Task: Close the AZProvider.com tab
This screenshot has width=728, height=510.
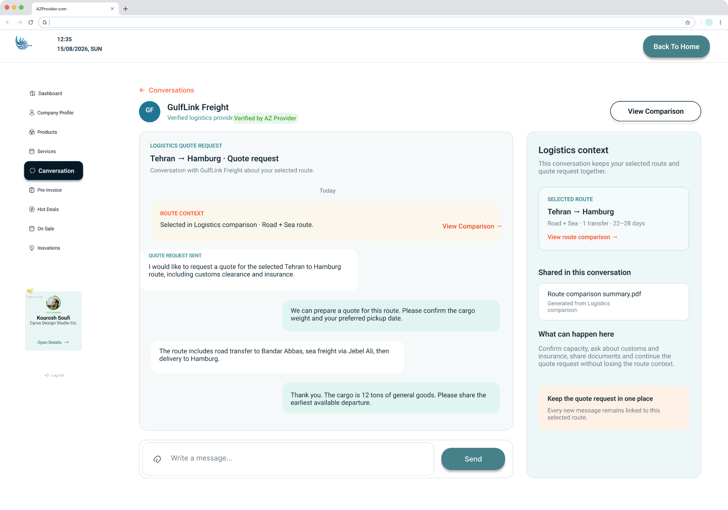Action: pos(112,9)
